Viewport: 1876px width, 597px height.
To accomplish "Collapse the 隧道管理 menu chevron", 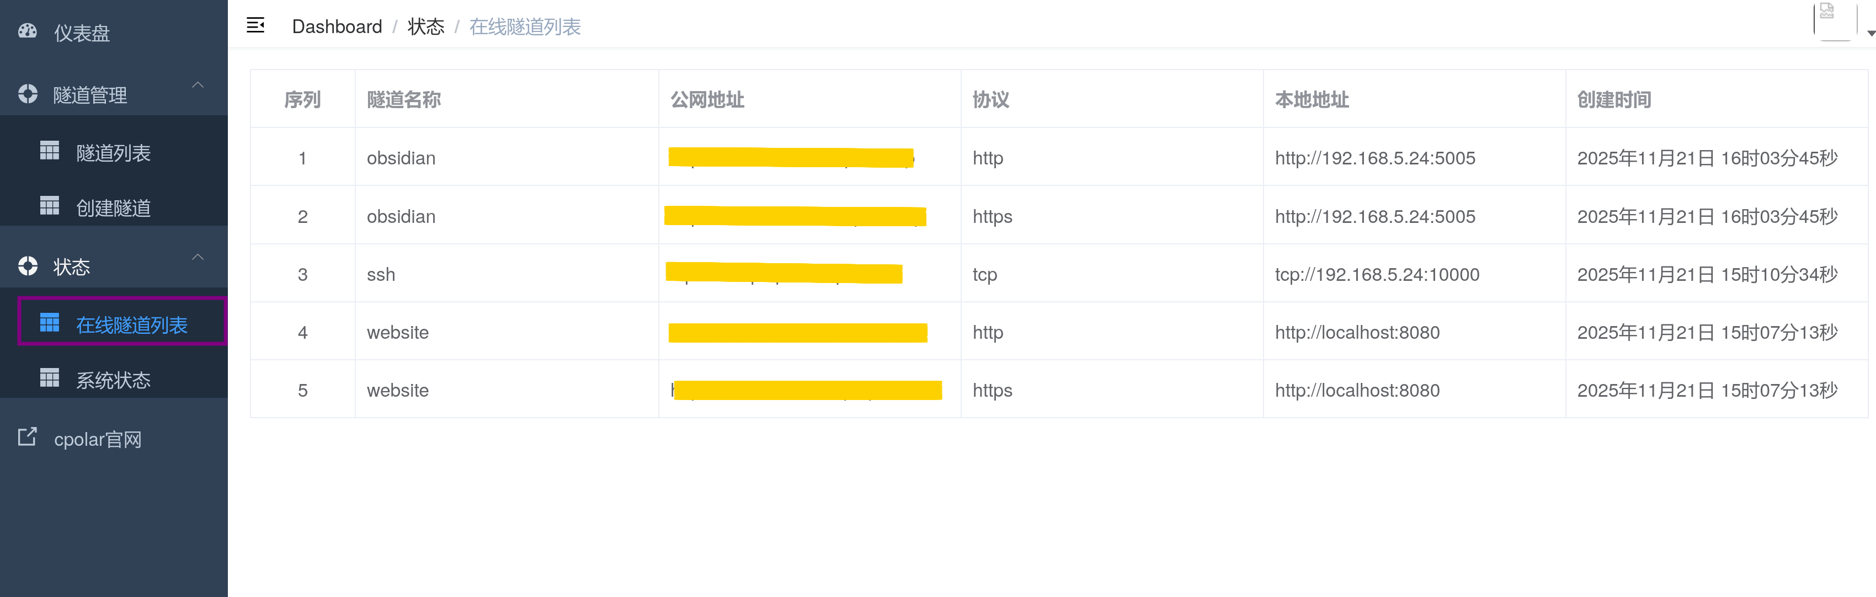I will (x=198, y=85).
